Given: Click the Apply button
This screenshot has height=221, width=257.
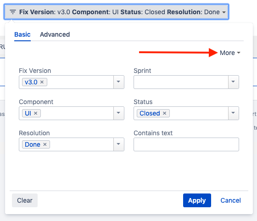Looking at the screenshot, I should [x=197, y=200].
